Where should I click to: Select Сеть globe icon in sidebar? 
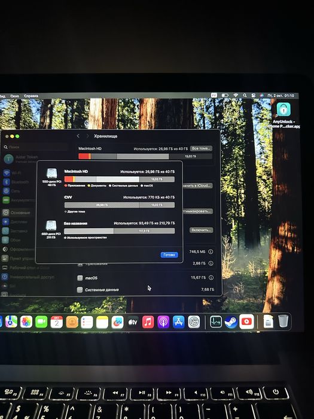pyautogui.click(x=6, y=191)
